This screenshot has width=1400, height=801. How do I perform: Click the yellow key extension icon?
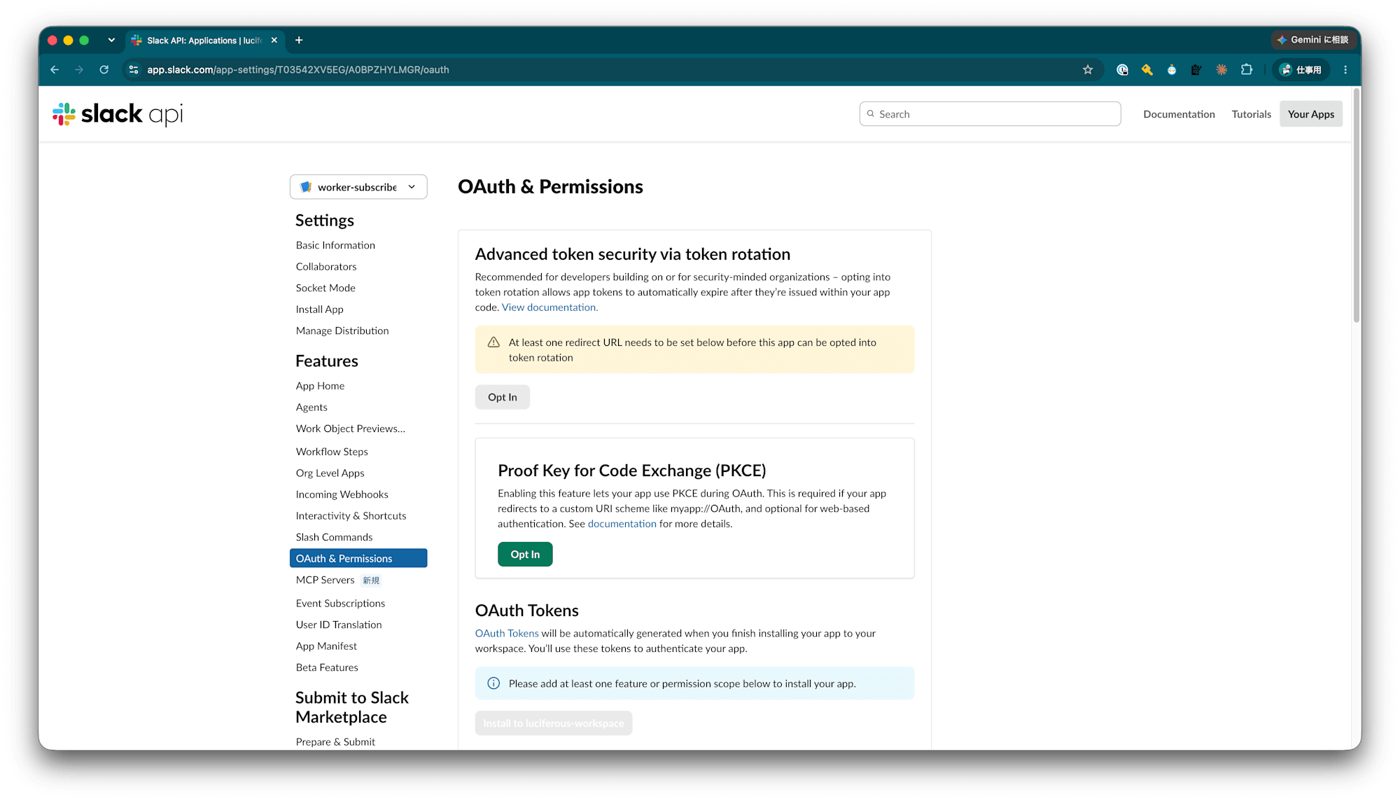click(1147, 69)
